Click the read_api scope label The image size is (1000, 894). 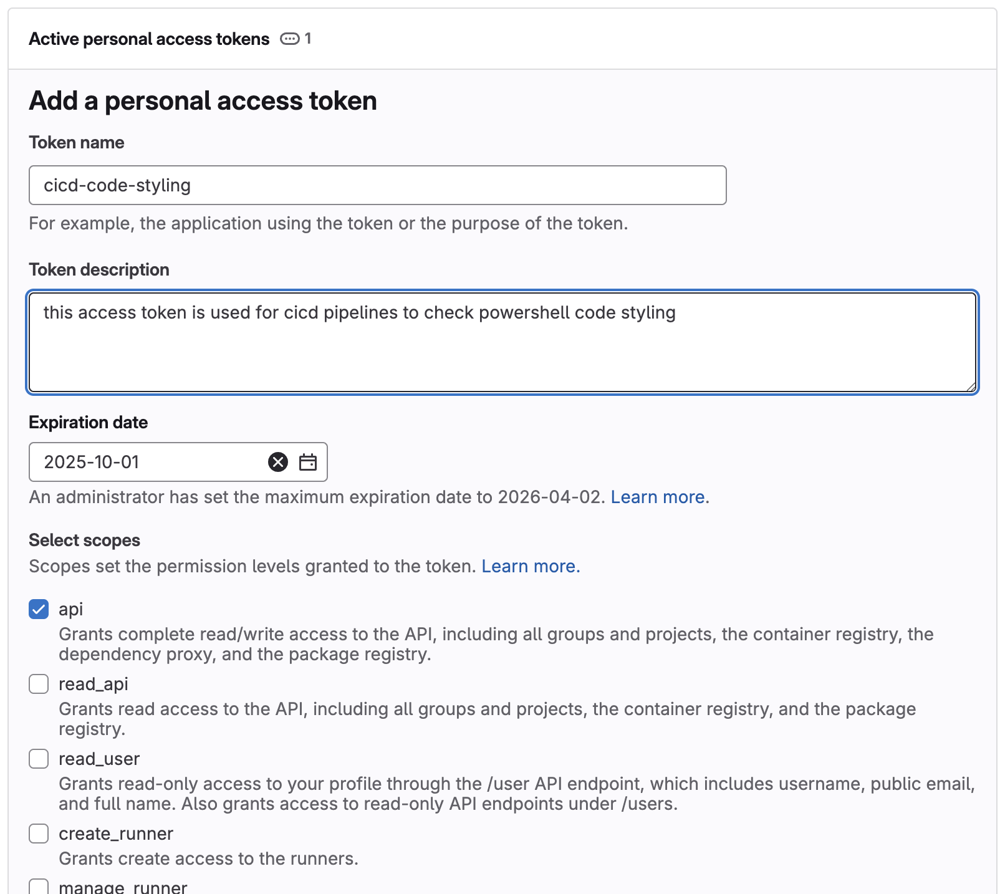[x=94, y=684]
